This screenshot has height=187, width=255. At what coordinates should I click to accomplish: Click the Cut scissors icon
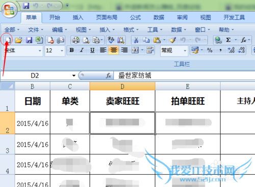(x=136, y=40)
